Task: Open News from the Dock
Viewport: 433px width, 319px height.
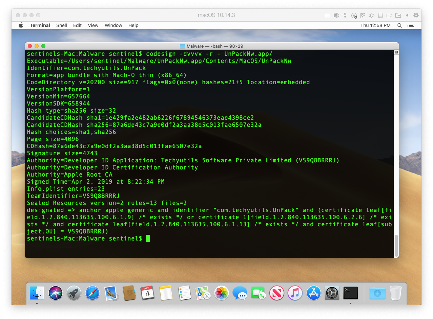Action: [276, 293]
